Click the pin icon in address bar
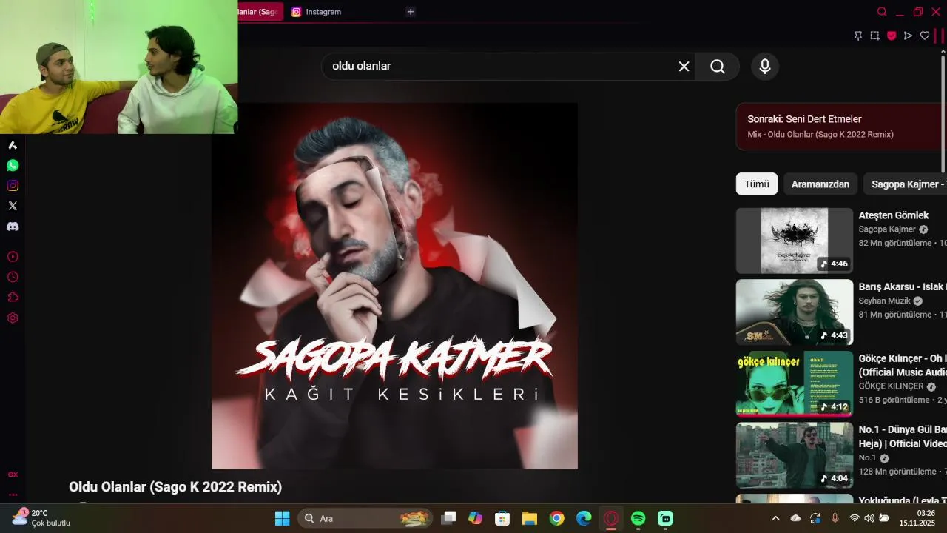 tap(858, 36)
